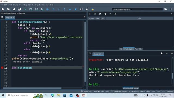Open the Consoles menu
Viewport: 174px width, 98px height.
coord(31,5)
